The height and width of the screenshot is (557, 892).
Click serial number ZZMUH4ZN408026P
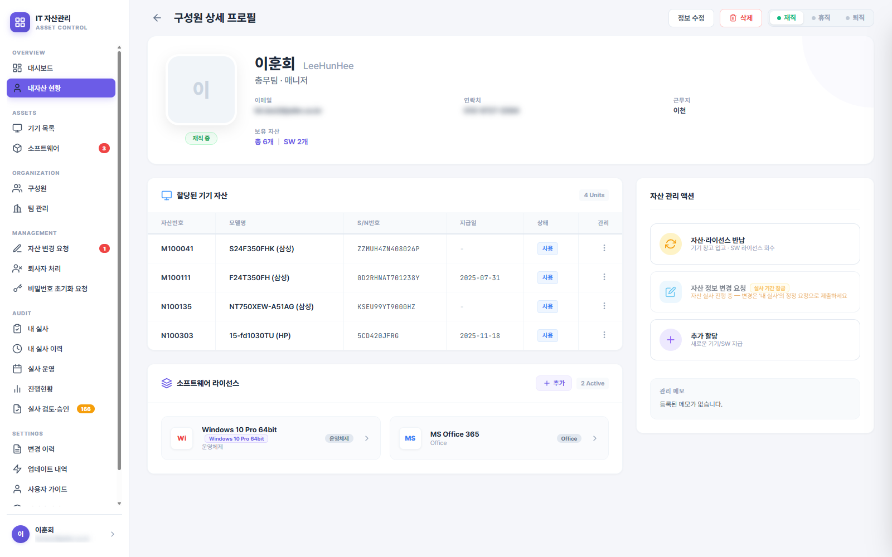[x=389, y=249]
